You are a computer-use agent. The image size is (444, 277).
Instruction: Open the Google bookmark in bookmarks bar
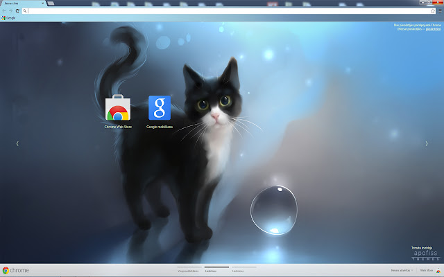tap(8, 18)
